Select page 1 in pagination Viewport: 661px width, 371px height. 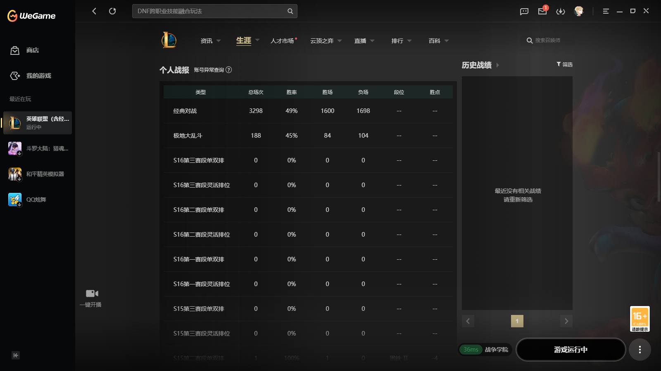517,321
